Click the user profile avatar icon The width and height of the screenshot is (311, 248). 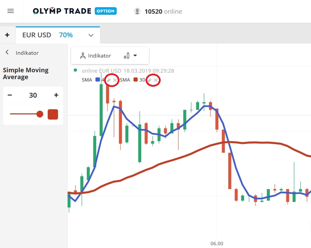click(137, 11)
